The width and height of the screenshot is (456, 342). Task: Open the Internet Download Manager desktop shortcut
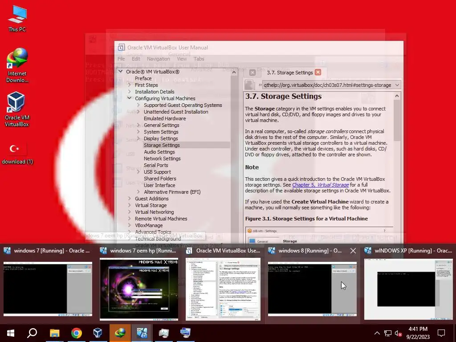point(17,65)
